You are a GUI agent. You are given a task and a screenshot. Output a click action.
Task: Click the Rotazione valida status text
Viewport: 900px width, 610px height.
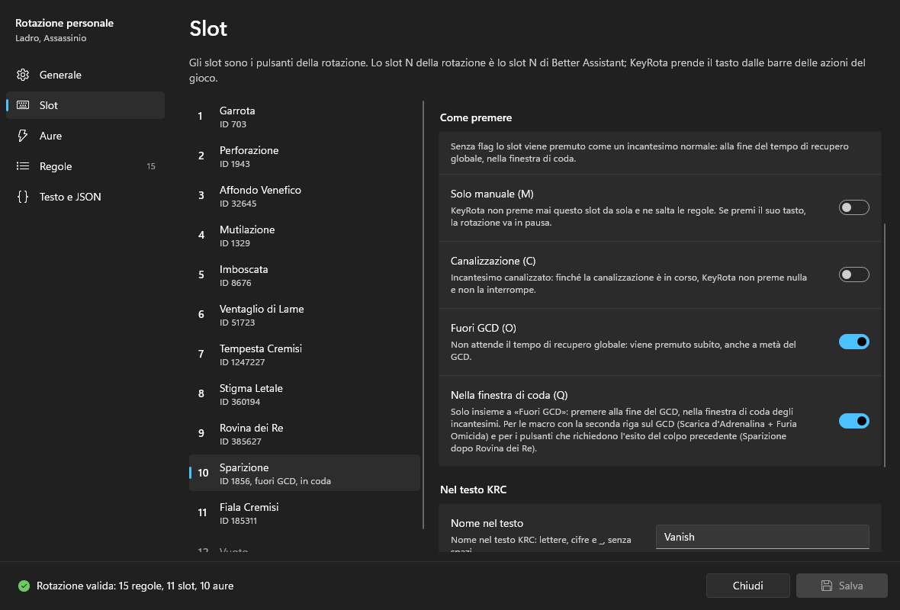click(135, 586)
